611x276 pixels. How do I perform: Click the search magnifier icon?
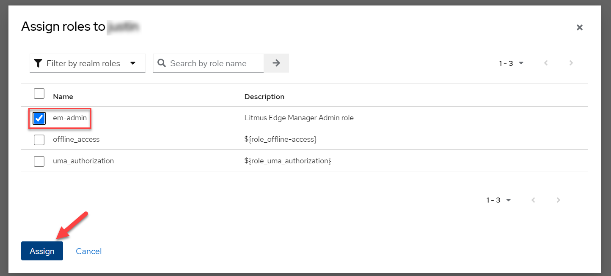pyautogui.click(x=162, y=63)
